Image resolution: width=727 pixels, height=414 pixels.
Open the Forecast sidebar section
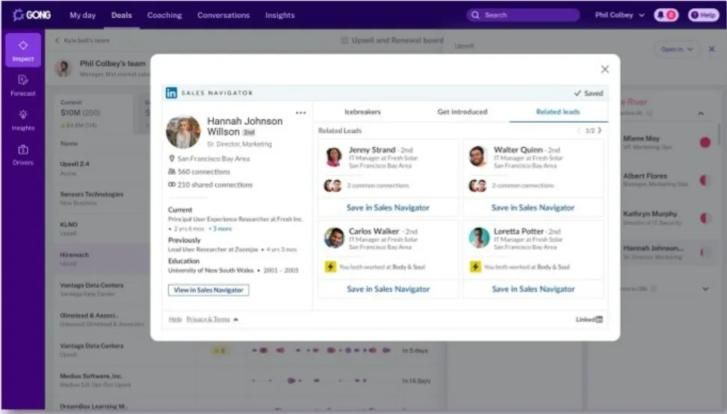[22, 85]
